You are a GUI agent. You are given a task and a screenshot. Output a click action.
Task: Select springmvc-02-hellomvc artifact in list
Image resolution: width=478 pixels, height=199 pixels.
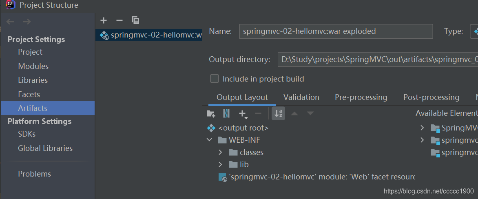click(x=149, y=35)
